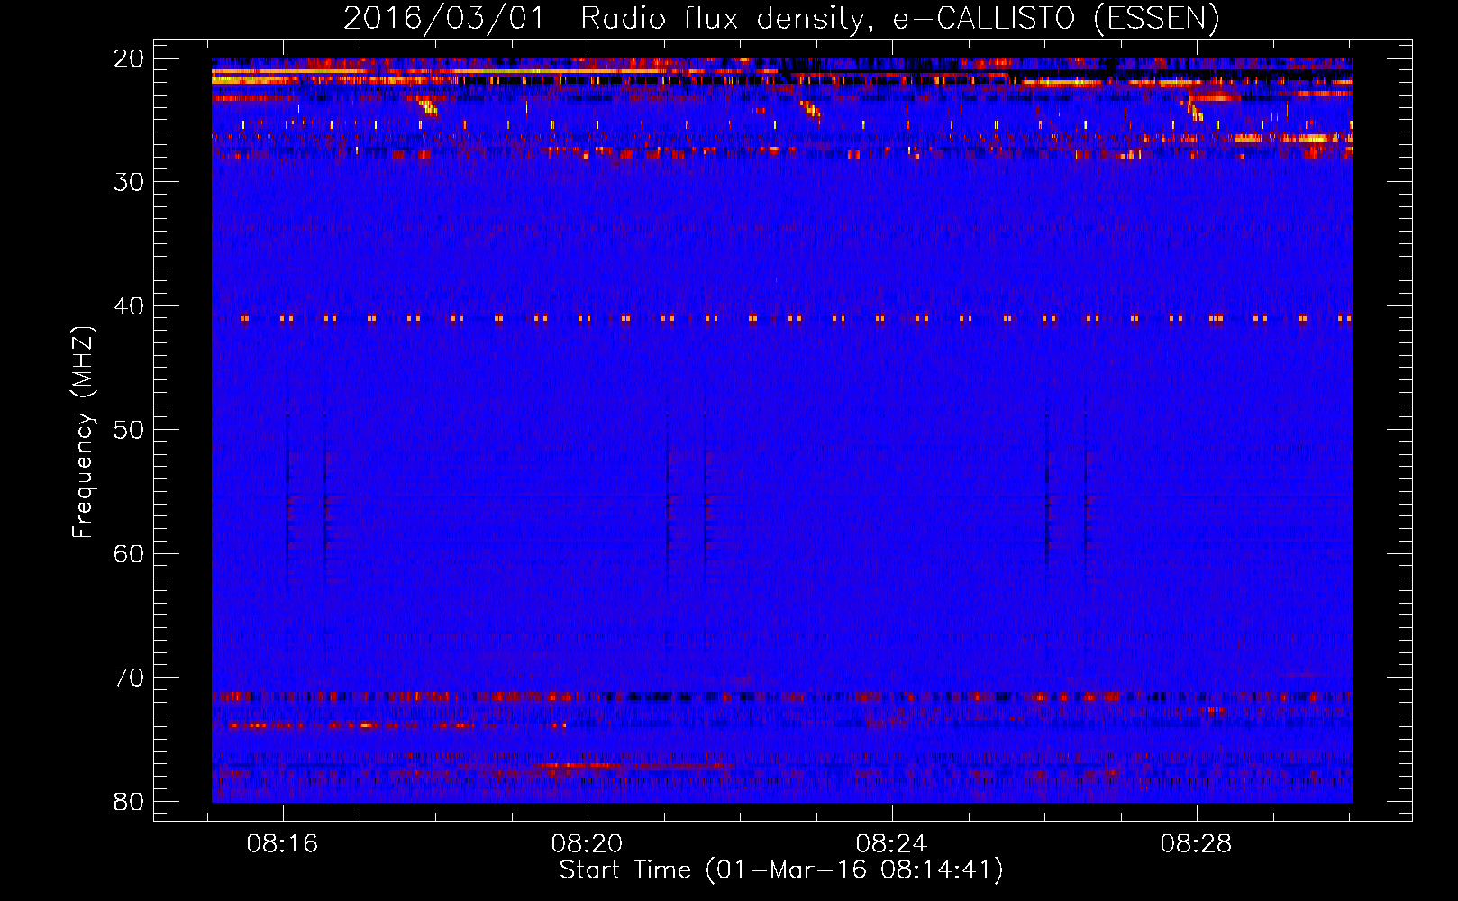This screenshot has width=1458, height=901.
Task: Click the 08:20 time tick label
Action: click(x=588, y=844)
